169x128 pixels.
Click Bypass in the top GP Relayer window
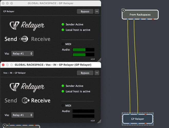pos(85,12)
